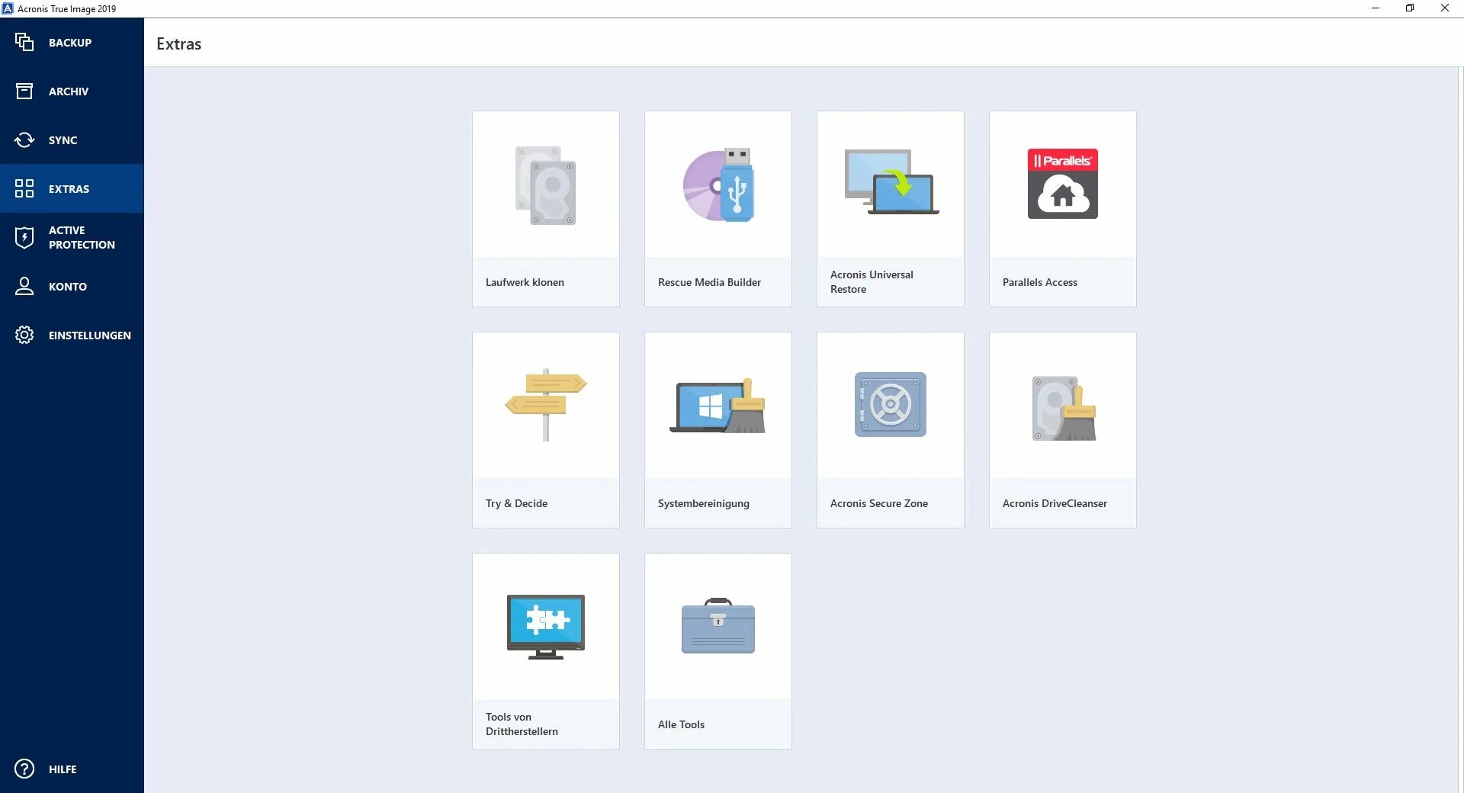Click the USB and disc Rescue Media icon
The image size is (1464, 793).
coord(718,185)
